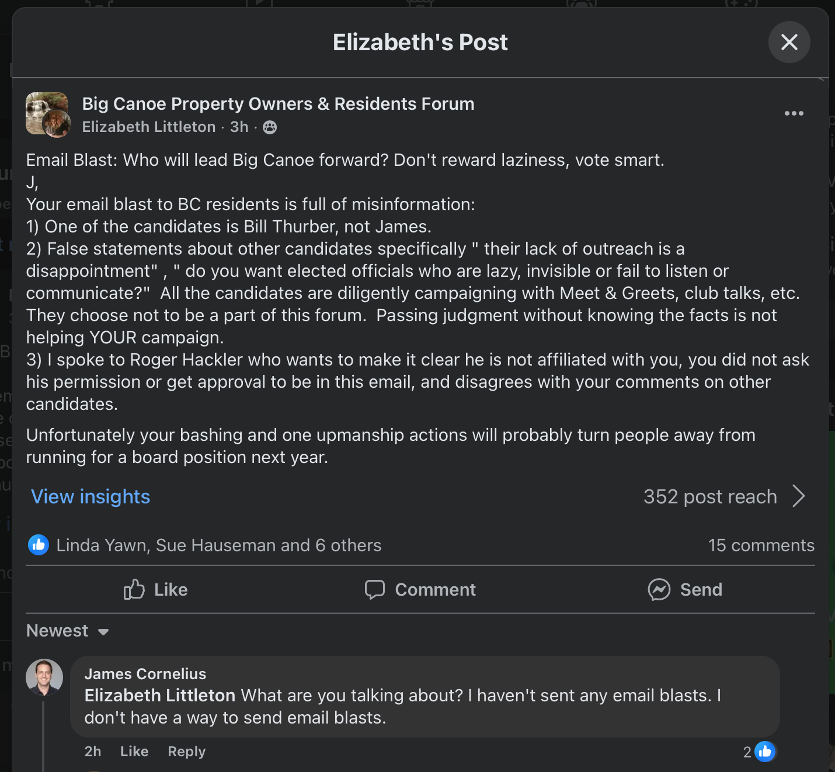Viewport: 835px width, 772px height.
Task: Send post via Messenger icon
Action: point(685,590)
